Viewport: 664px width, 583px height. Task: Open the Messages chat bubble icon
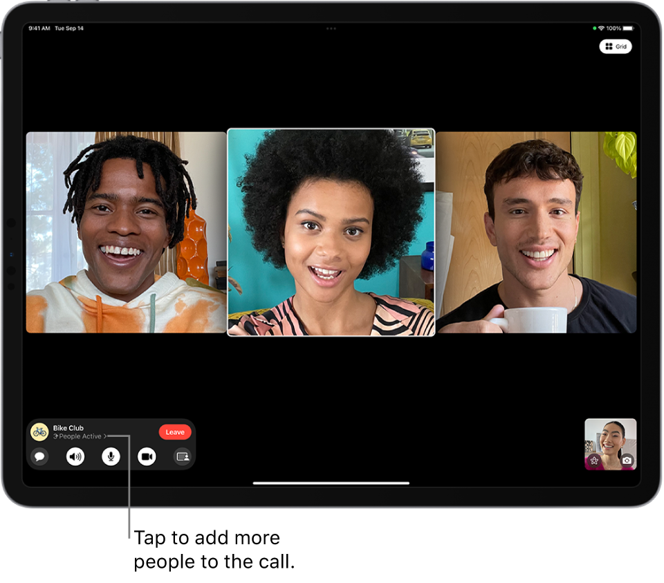(x=39, y=456)
